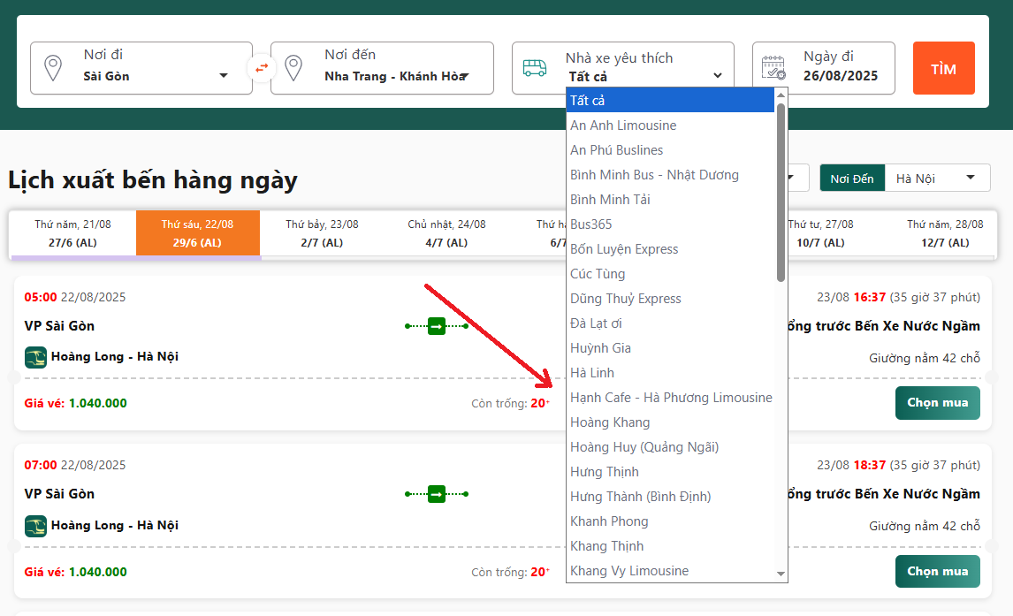The image size is (1013, 616).
Task: Click the bus icon in Nhà xe yêu thích
Action: coord(534,68)
